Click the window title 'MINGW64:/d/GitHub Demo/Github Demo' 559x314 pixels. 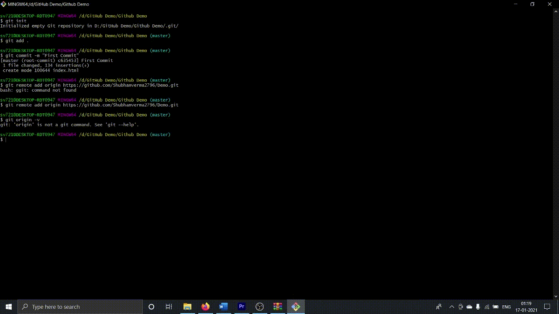(x=48, y=4)
